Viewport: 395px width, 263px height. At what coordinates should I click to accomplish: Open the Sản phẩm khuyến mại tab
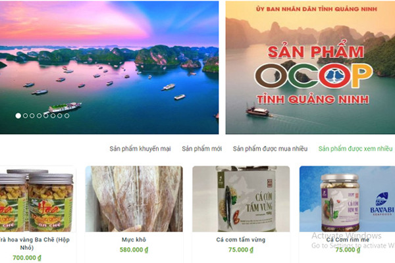140,149
